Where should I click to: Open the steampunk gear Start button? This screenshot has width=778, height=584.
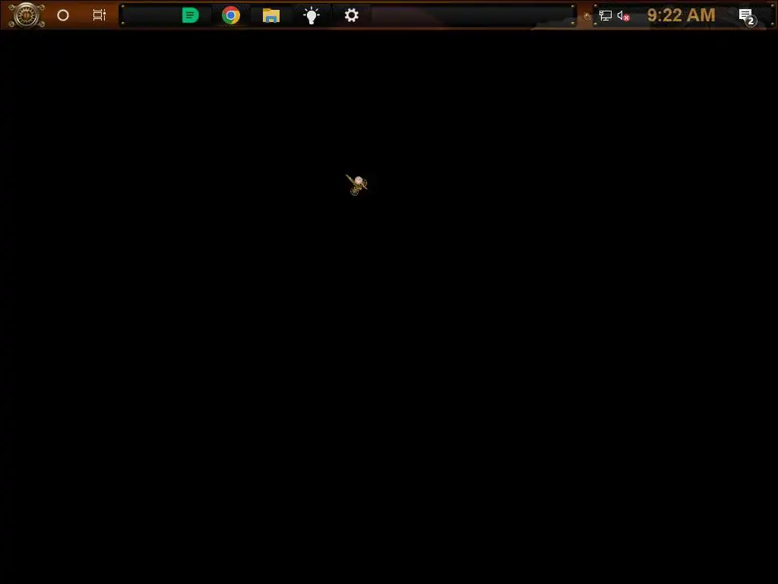click(27, 15)
